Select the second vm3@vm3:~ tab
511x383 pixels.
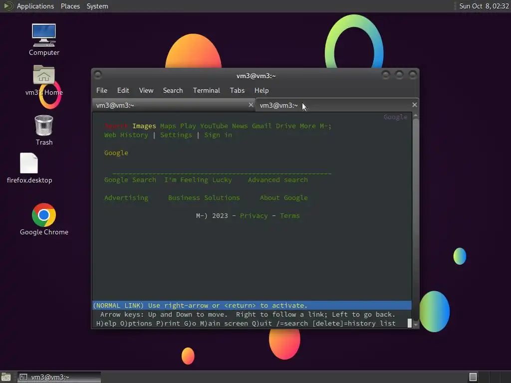click(337, 105)
